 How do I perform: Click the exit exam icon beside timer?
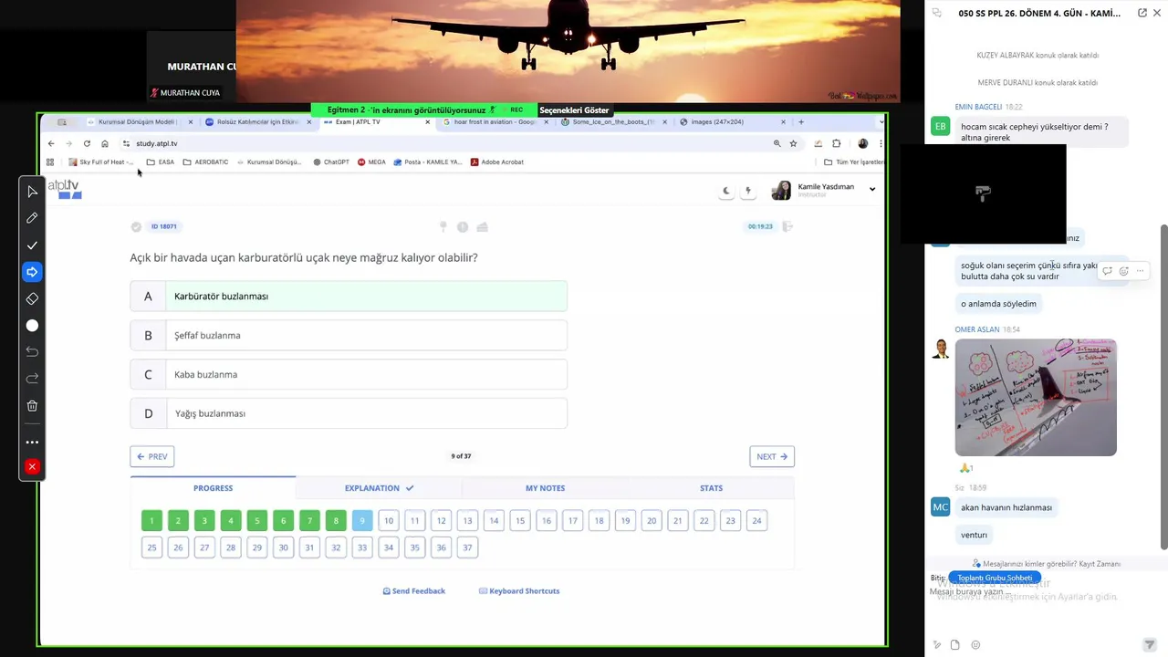787,226
